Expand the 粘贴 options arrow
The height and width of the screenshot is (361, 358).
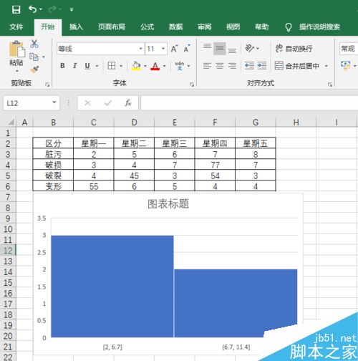tap(16, 71)
